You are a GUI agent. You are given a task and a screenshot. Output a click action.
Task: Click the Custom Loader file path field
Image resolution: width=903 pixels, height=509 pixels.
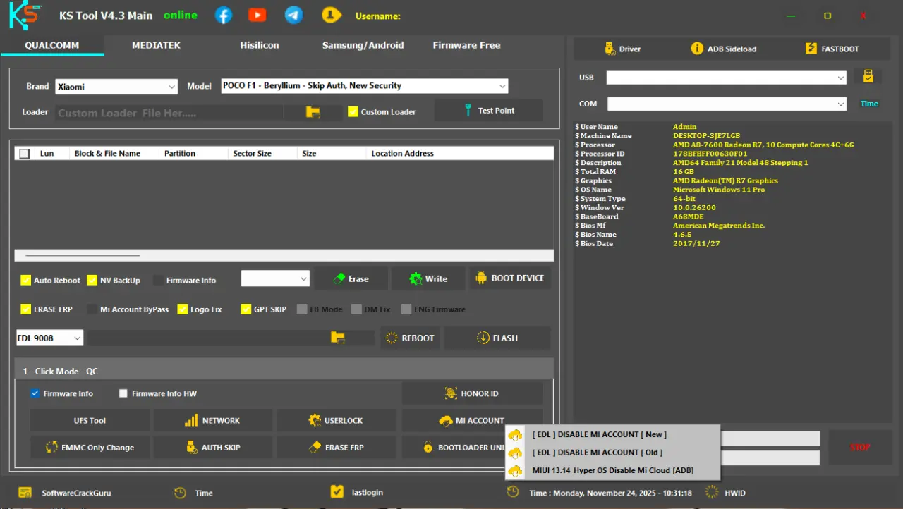pos(169,113)
